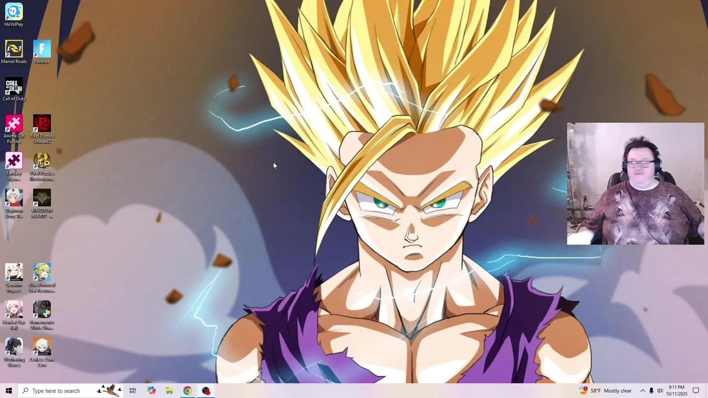The width and height of the screenshot is (708, 398).
Task: Select Blue Protocol Star Resonance icon
Action: point(41,279)
